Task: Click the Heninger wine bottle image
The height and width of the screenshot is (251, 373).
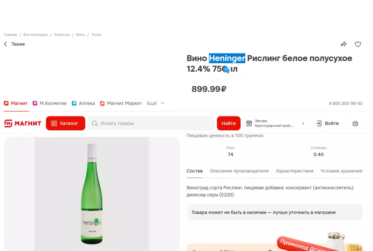Action: click(x=92, y=194)
